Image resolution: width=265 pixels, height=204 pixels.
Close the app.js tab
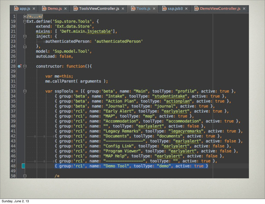pyautogui.click(x=34, y=9)
